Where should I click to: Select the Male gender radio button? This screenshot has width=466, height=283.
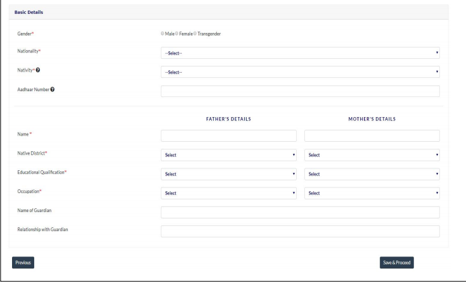[163, 34]
